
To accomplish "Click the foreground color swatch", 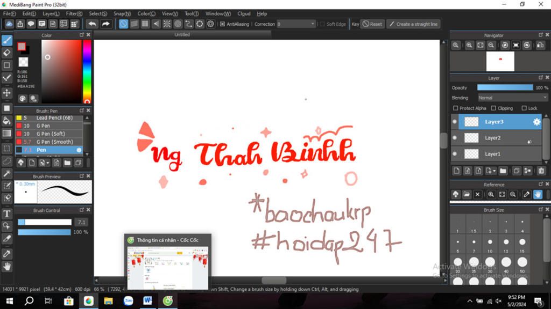I will pos(22,47).
